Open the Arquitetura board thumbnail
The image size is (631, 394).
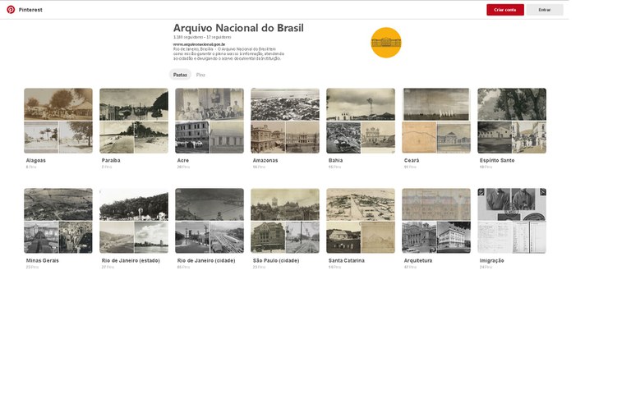pyautogui.click(x=436, y=221)
